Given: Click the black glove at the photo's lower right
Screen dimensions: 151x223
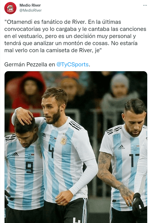Looking at the screenshot, I should (138, 203).
